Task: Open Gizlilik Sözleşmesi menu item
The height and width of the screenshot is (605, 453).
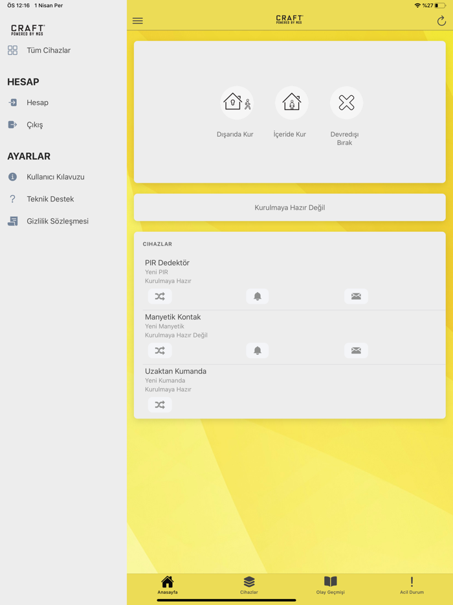Action: coord(58,222)
